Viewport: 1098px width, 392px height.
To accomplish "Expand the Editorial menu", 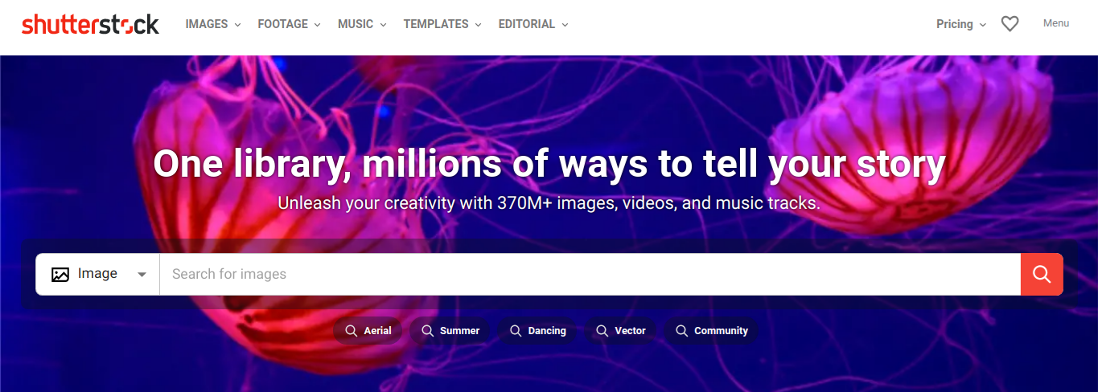I will click(533, 24).
